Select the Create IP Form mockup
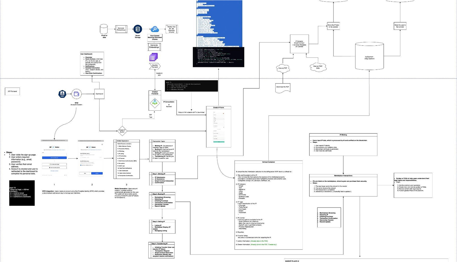This screenshot has height=262, width=457. (219, 127)
